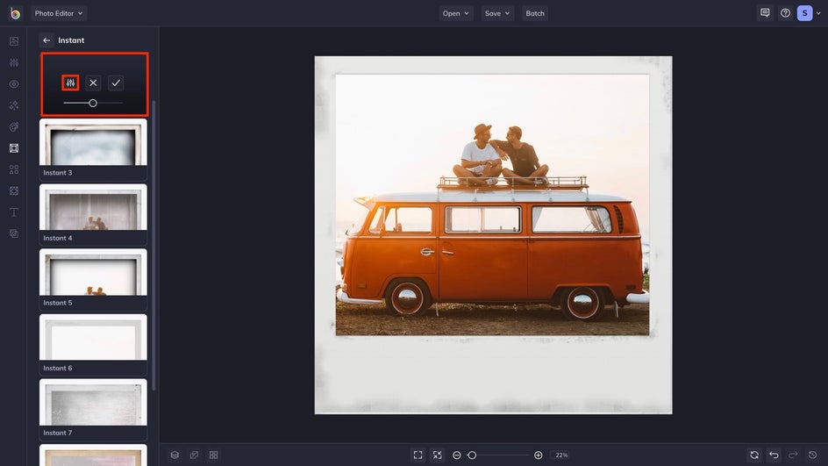Select the Frames sidebar icon

click(14, 148)
